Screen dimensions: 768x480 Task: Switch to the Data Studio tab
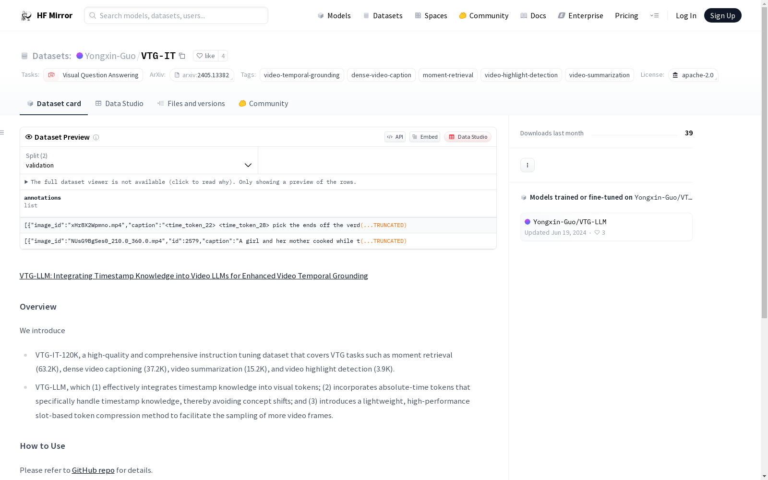click(119, 103)
